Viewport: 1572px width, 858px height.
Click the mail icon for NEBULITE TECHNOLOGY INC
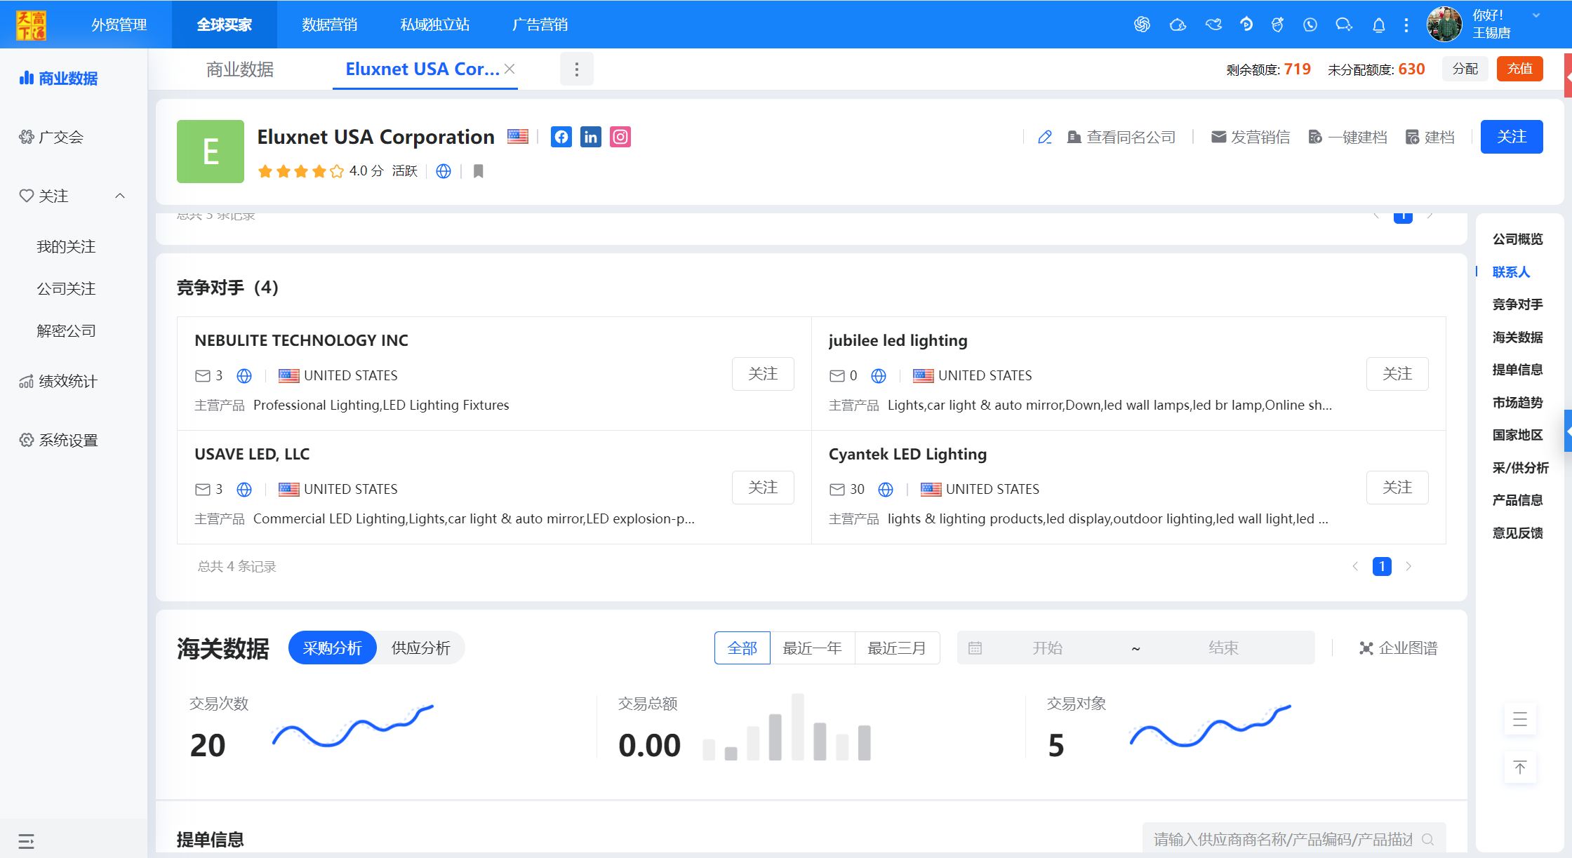[203, 376]
